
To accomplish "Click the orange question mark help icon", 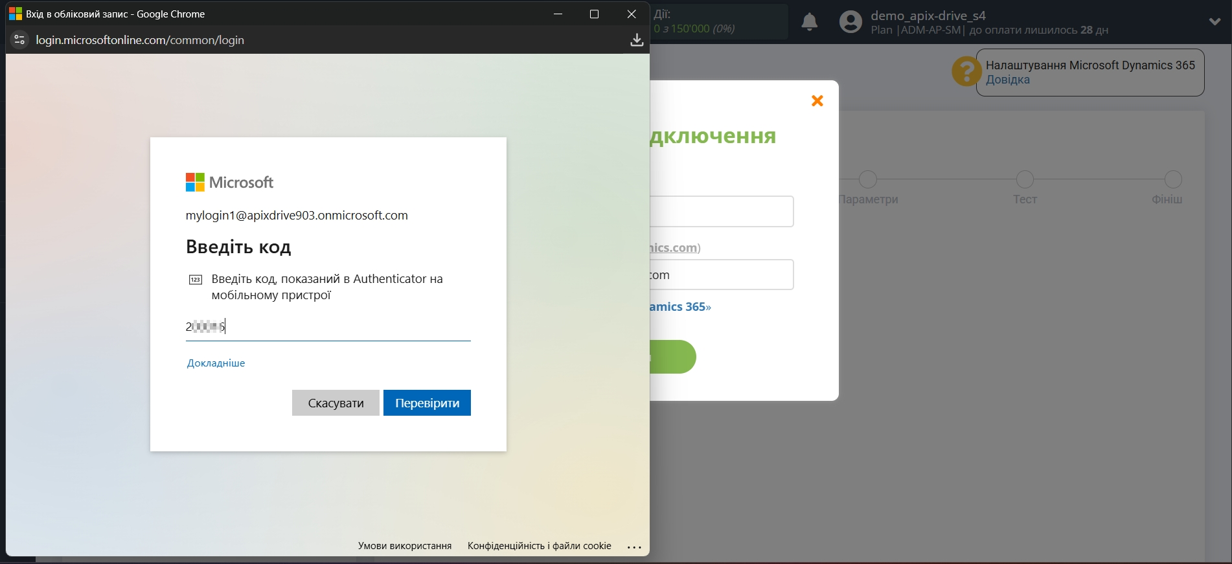I will click(966, 71).
